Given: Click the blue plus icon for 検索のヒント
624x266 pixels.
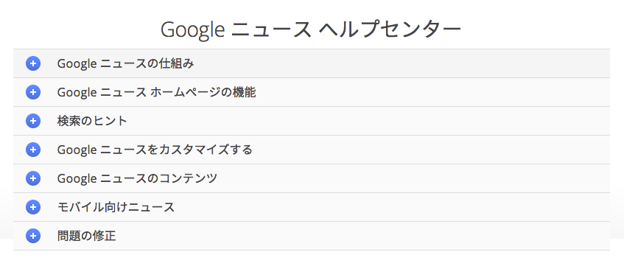Looking at the screenshot, I should pos(33,121).
